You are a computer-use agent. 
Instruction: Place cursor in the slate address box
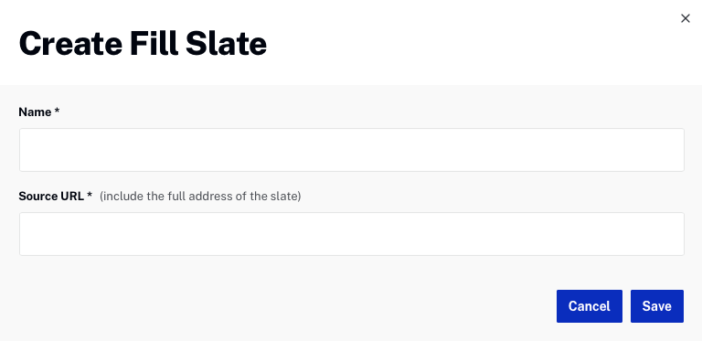[351, 234]
